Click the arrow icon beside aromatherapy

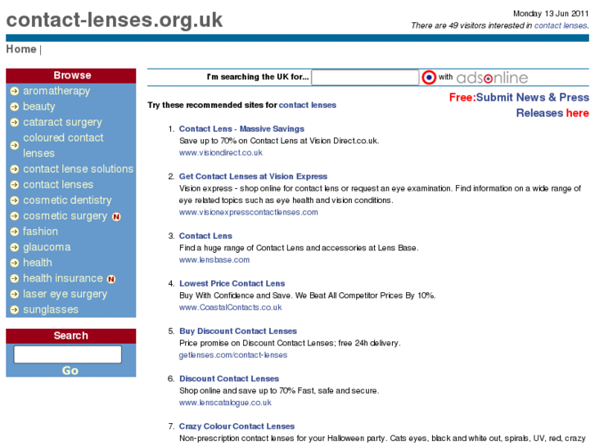[15, 91]
